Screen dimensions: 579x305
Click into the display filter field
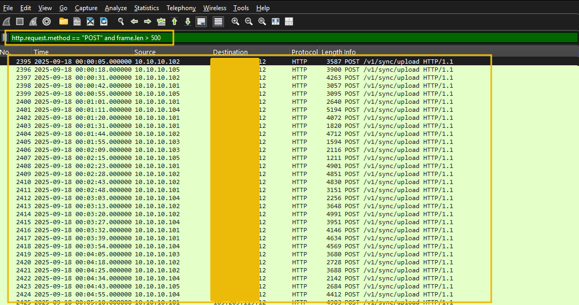[x=294, y=37]
